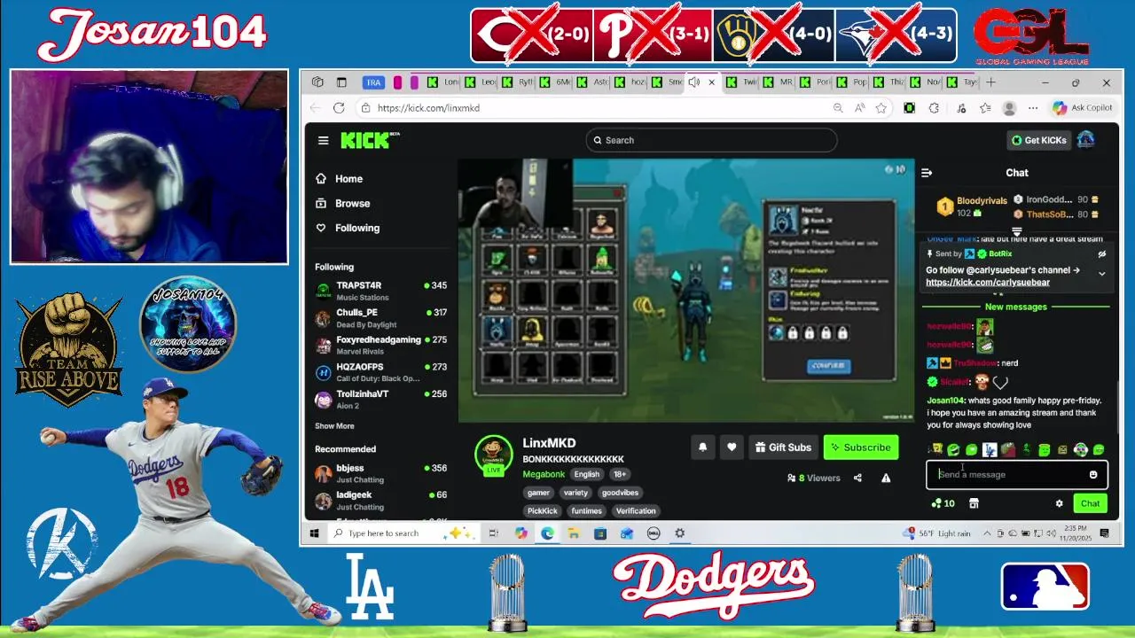The image size is (1135, 638).
Task: Jump to New messages in chat
Action: pos(1015,307)
